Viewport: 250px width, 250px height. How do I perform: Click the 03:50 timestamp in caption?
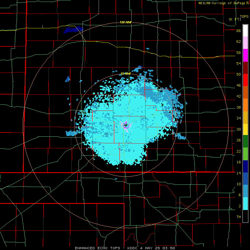pyautogui.click(x=169, y=248)
